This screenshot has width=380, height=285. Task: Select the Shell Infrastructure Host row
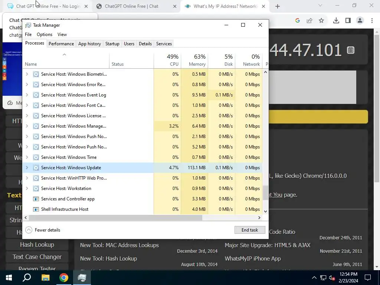pyautogui.click(x=142, y=209)
